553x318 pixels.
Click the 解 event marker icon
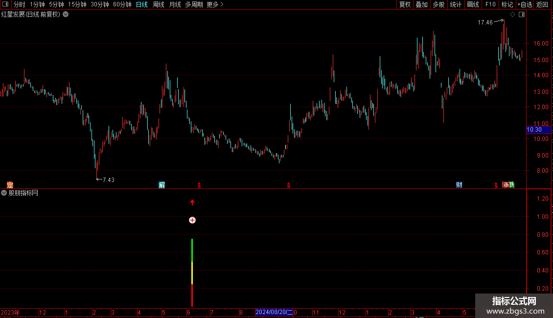[161, 185]
